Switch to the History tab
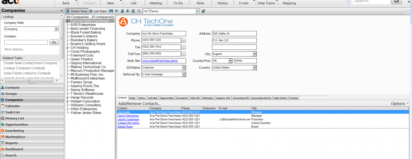The height and width of the screenshot is (159, 412). pyautogui.click(x=142, y=98)
